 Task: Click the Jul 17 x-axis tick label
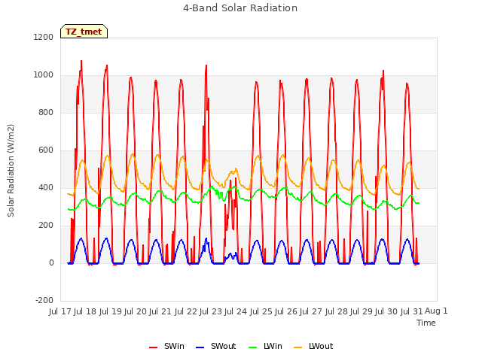[60, 311]
